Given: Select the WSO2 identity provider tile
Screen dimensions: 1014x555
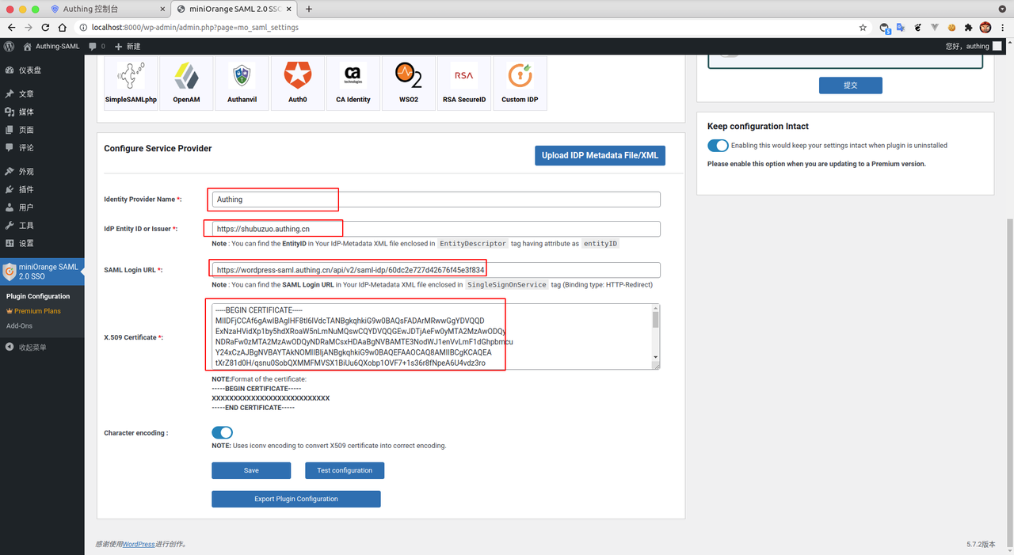Looking at the screenshot, I should click(x=409, y=82).
